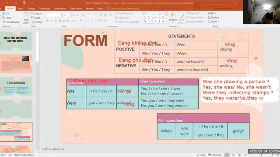This screenshot has height=157, width=280.
Task: Open Quick Styles gallery
Action: [x=181, y=18]
